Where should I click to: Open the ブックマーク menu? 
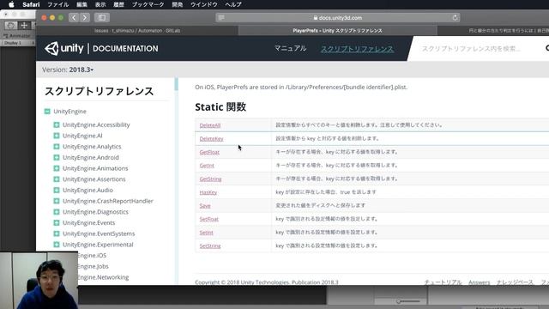pyautogui.click(x=148, y=4)
